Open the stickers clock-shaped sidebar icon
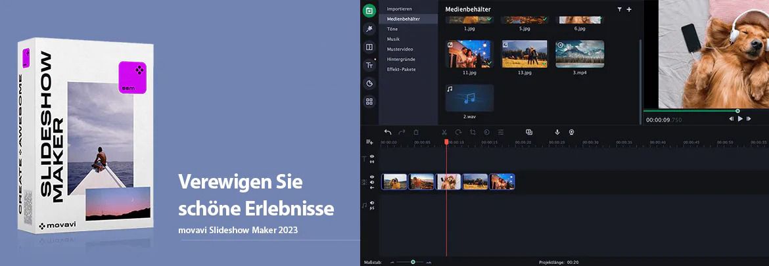The width and height of the screenshot is (769, 266). click(x=369, y=83)
